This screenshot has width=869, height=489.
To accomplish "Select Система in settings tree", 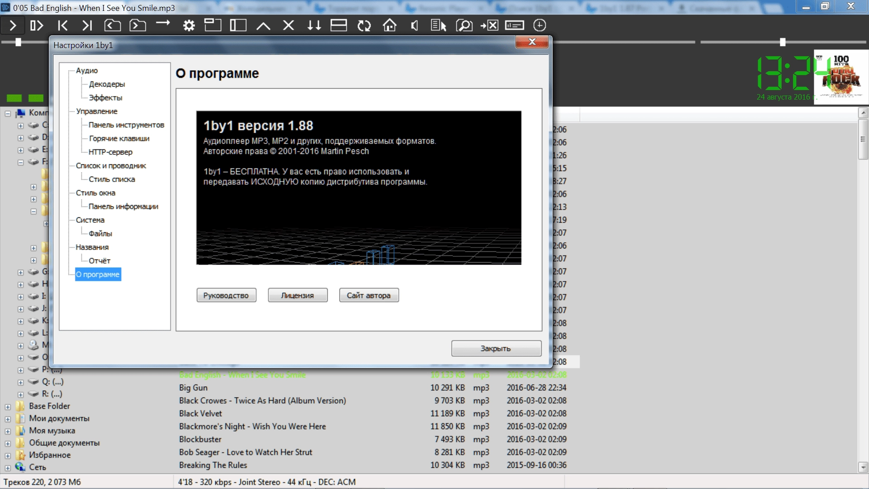I will pos(90,220).
